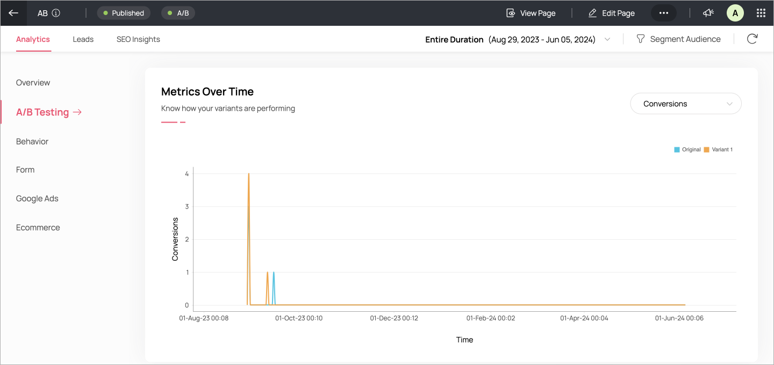
Task: Open the Entire Duration date range dropdown
Action: (x=518, y=39)
